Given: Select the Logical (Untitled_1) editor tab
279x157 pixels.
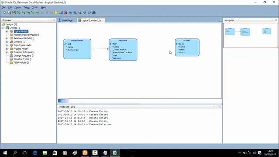Looking at the screenshot, I should pyautogui.click(x=91, y=20).
